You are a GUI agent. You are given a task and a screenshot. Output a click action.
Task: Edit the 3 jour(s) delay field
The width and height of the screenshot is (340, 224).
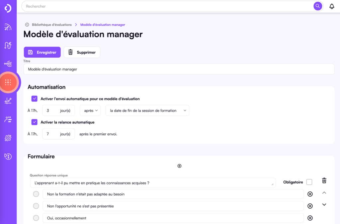58,111
